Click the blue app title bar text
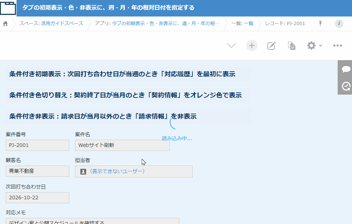Viewport: 352px width, 224px height. point(108,8)
